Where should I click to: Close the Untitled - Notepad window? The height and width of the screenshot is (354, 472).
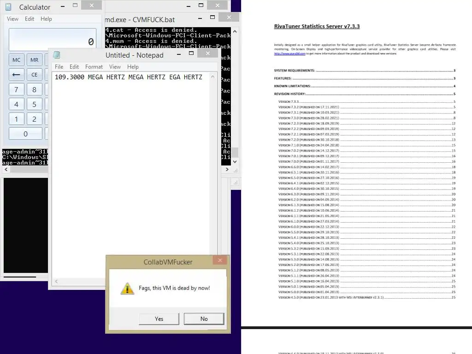coord(208,53)
